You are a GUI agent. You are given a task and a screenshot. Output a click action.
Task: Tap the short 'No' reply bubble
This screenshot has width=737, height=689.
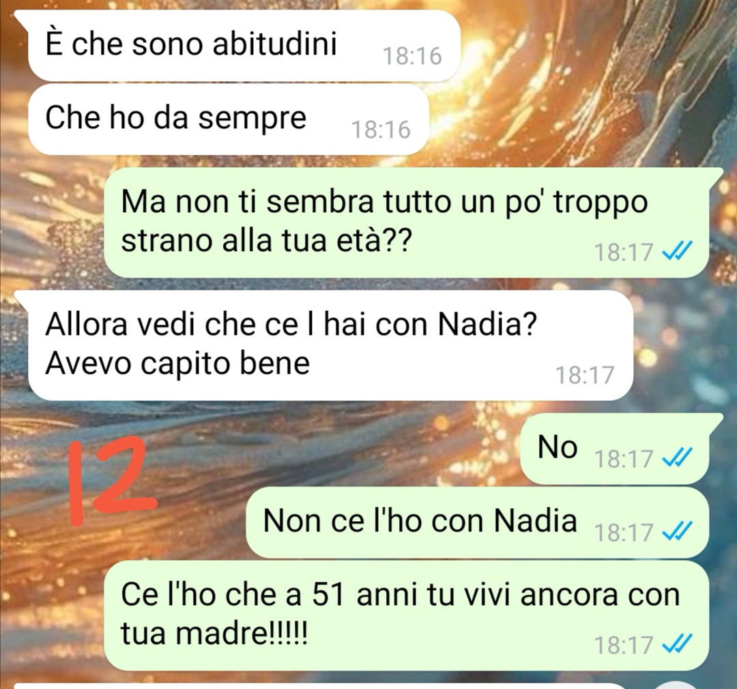[615, 448]
